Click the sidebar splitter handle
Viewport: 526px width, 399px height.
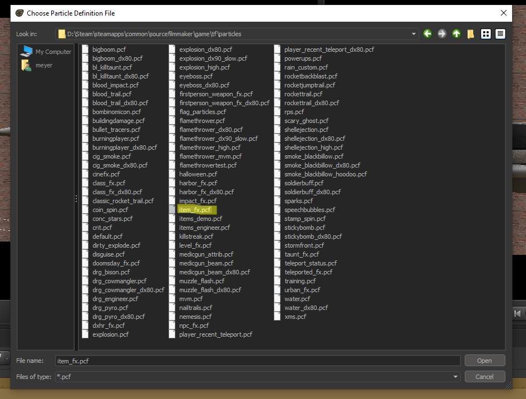click(x=76, y=199)
